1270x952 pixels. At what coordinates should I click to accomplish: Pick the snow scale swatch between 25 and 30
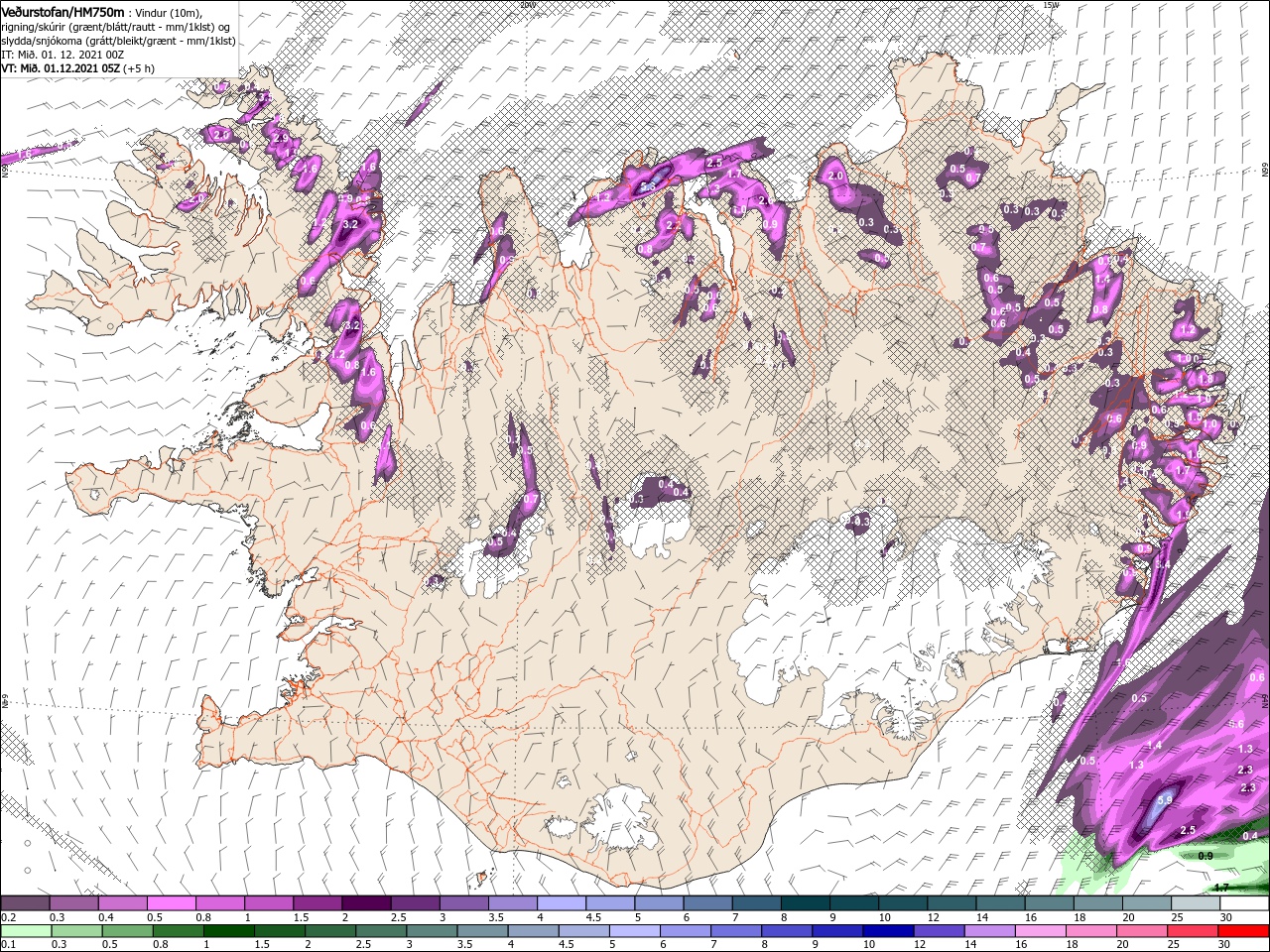point(1197,903)
